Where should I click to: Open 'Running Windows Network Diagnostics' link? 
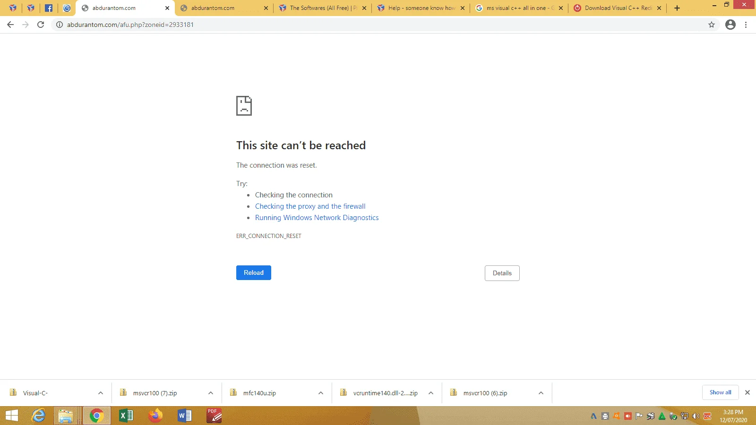[317, 218]
